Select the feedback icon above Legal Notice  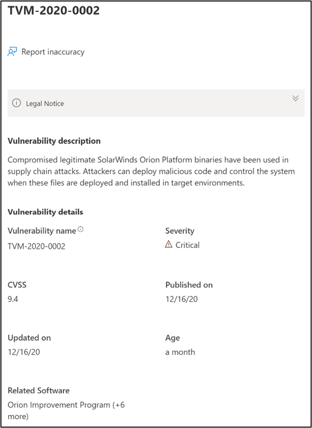coord(12,52)
